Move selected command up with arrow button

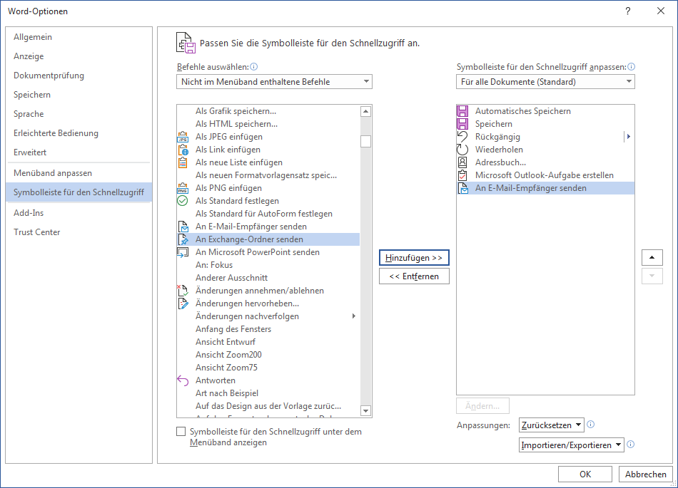click(x=652, y=257)
